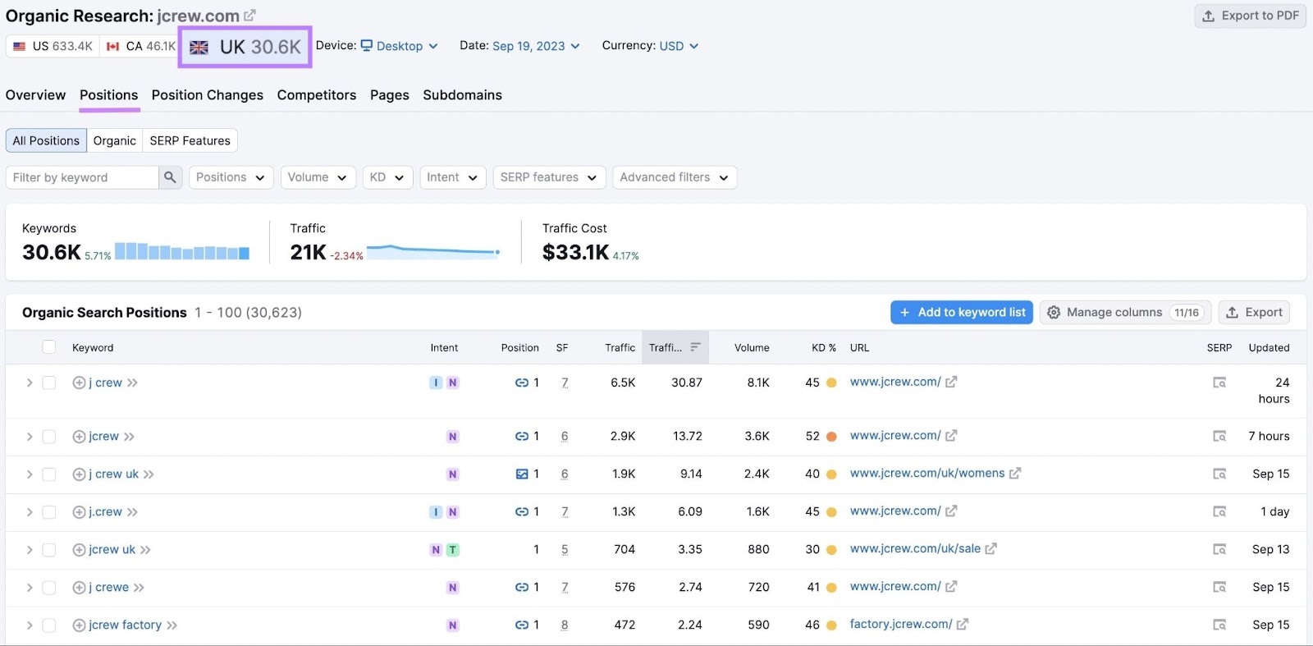The image size is (1313, 646).
Task: Select the checkbox for 'j crewe' row
Action: click(x=49, y=588)
